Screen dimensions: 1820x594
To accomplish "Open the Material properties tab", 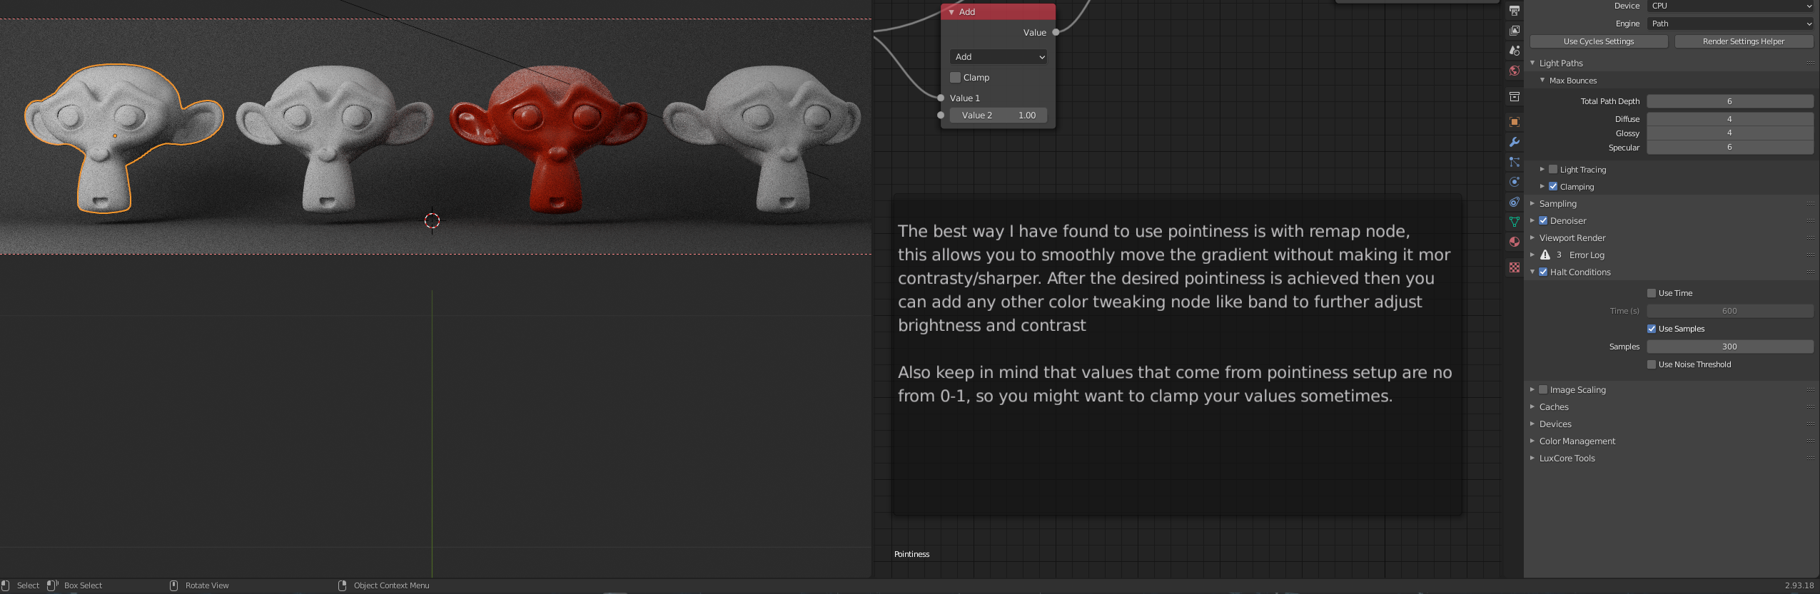I will pos(1514,242).
